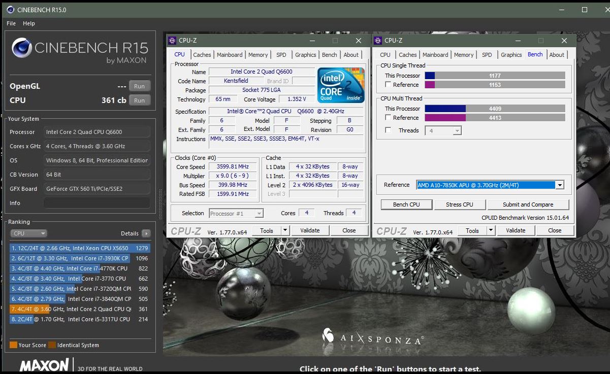
Task: Click Submit and Compare button
Action: 528,205
